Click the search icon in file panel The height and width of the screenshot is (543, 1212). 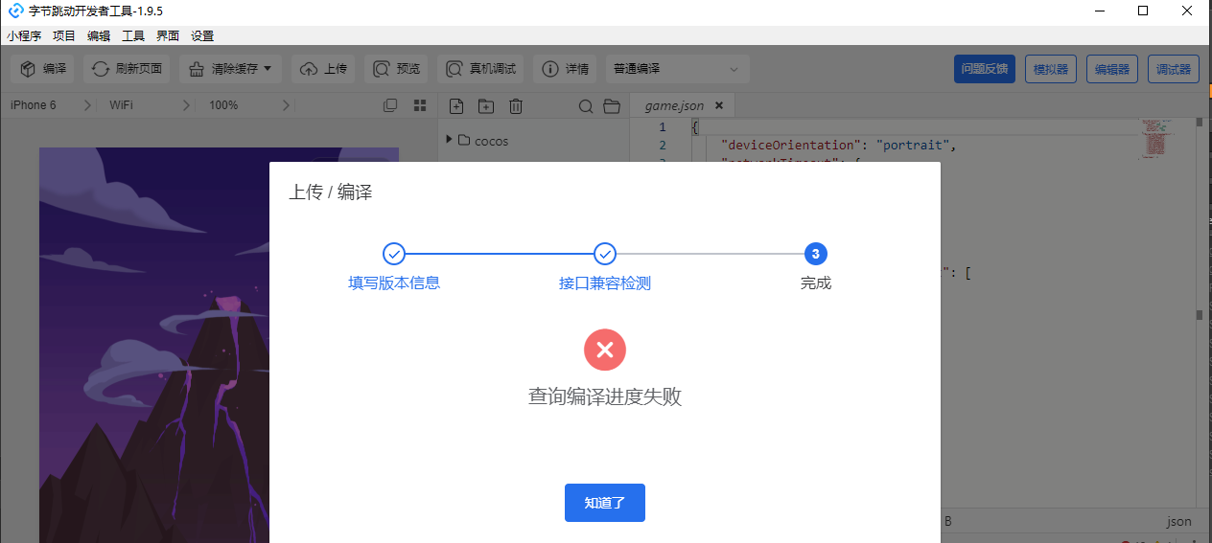pos(586,105)
